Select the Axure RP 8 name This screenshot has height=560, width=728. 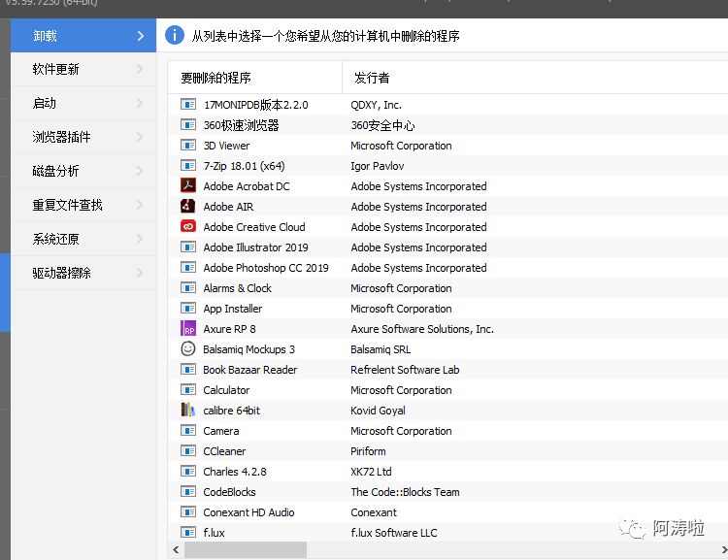pos(230,329)
